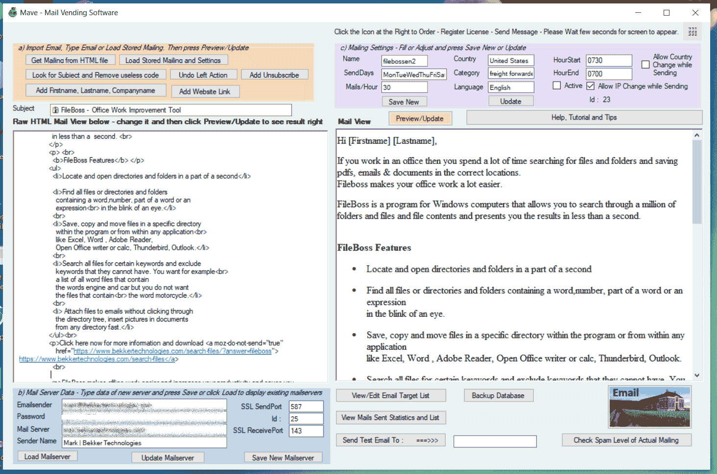717x474 pixels.
Task: Click scroll-down arrow of Mail View
Action: point(697,375)
